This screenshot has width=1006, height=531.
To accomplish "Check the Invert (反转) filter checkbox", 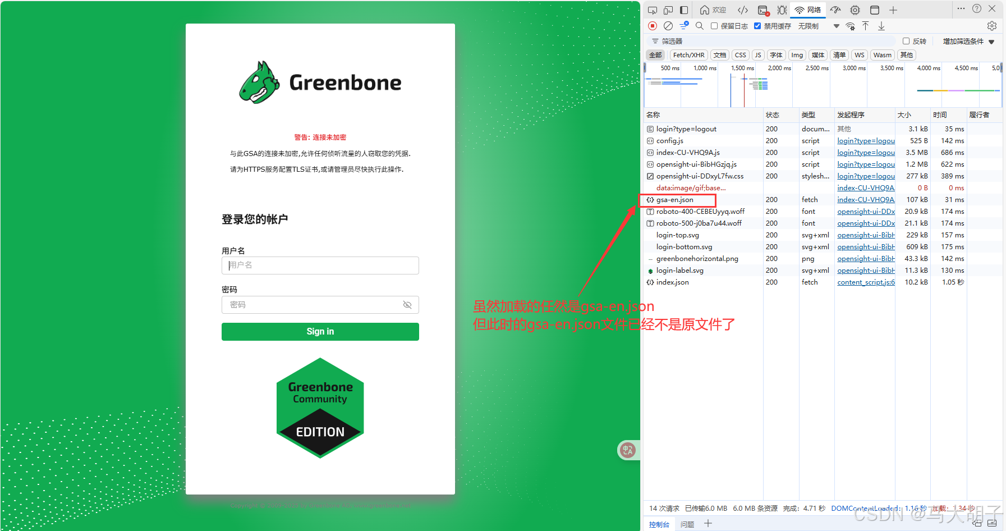I will click(x=906, y=41).
